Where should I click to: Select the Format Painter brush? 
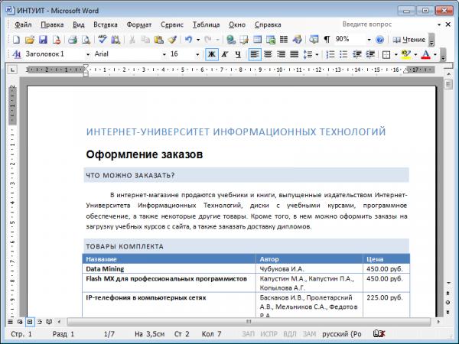(172, 40)
